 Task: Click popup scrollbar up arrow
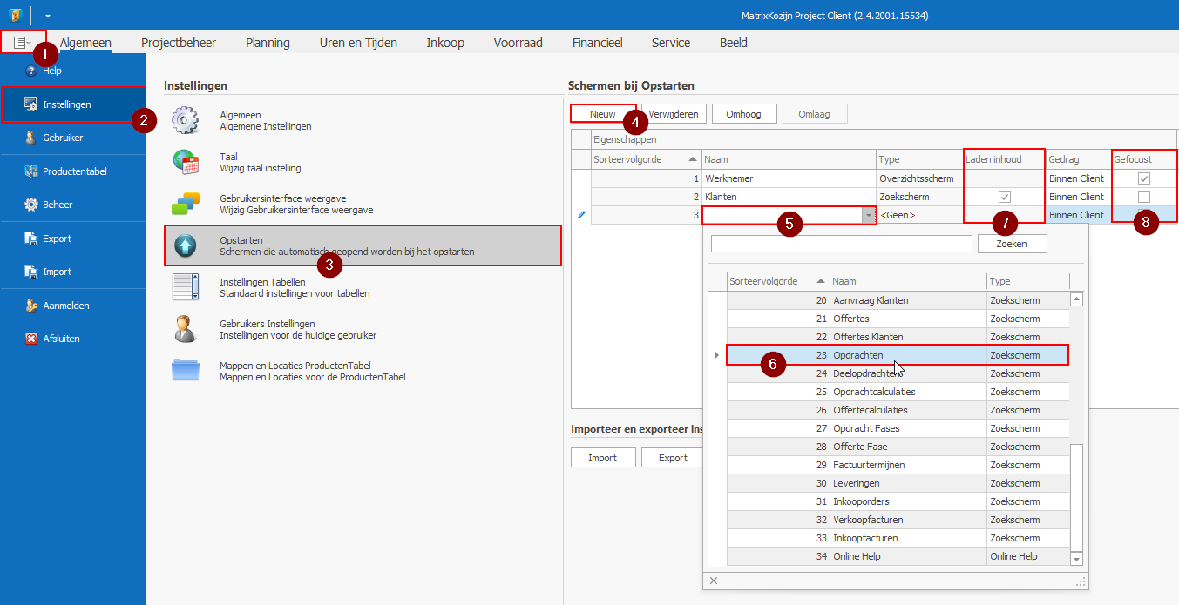pyautogui.click(x=1076, y=299)
